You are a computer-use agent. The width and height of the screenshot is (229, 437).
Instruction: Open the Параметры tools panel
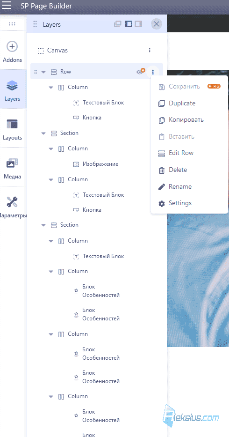pos(12,207)
